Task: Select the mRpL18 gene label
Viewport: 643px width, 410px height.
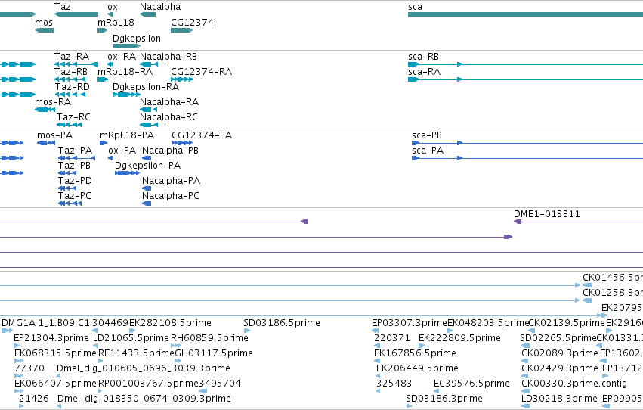Action: (x=116, y=23)
